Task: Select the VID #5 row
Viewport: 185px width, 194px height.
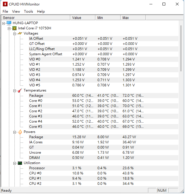Action: point(103,85)
